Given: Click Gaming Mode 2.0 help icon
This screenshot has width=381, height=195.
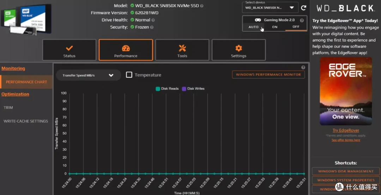Looking at the screenshot, I should (x=302, y=20).
